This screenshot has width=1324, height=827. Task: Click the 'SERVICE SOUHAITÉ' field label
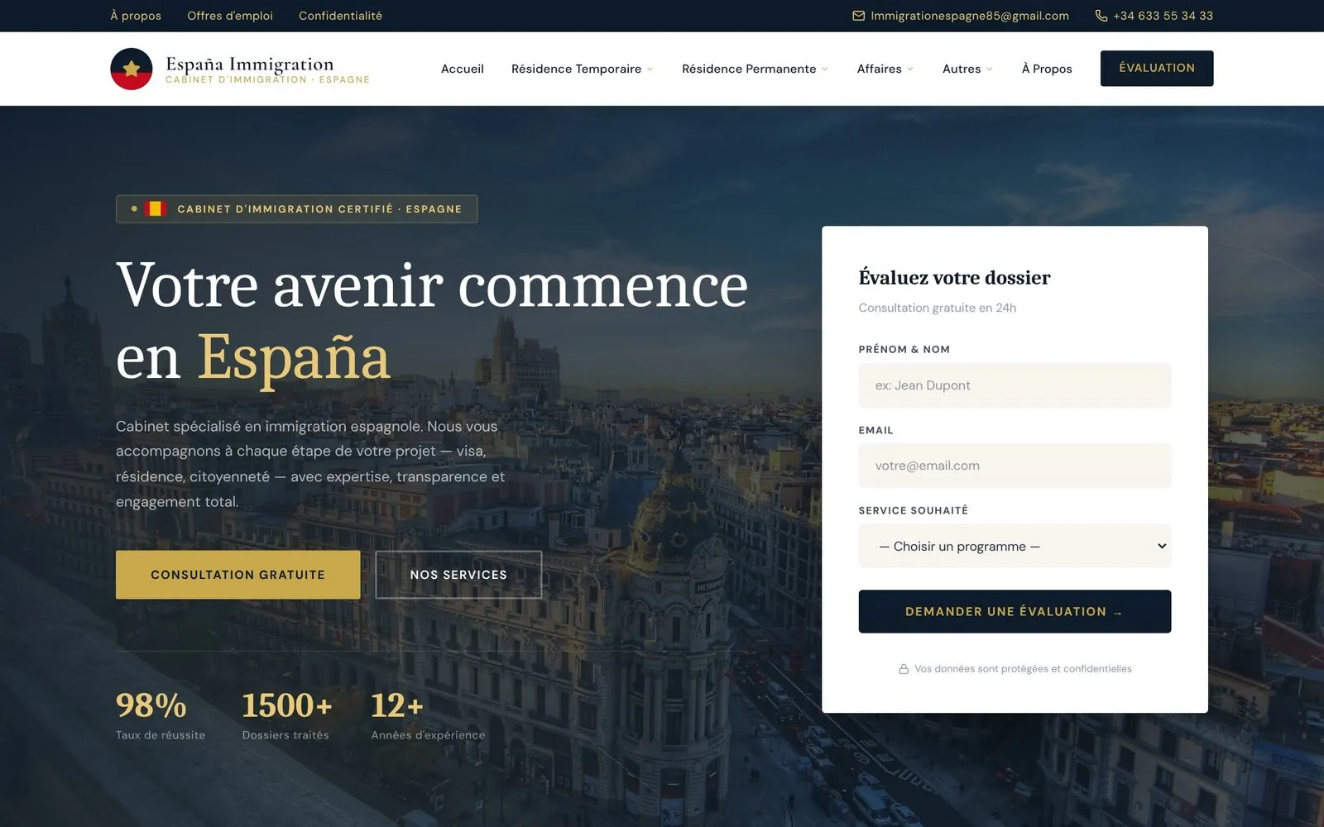[x=914, y=510]
